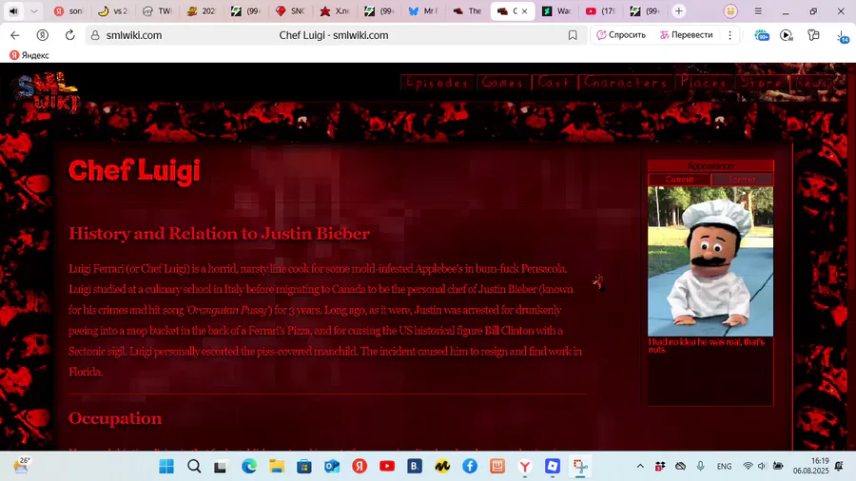This screenshot has width=856, height=481.
Task: Mute the tab audio via the speaker icon
Action: pos(13,10)
